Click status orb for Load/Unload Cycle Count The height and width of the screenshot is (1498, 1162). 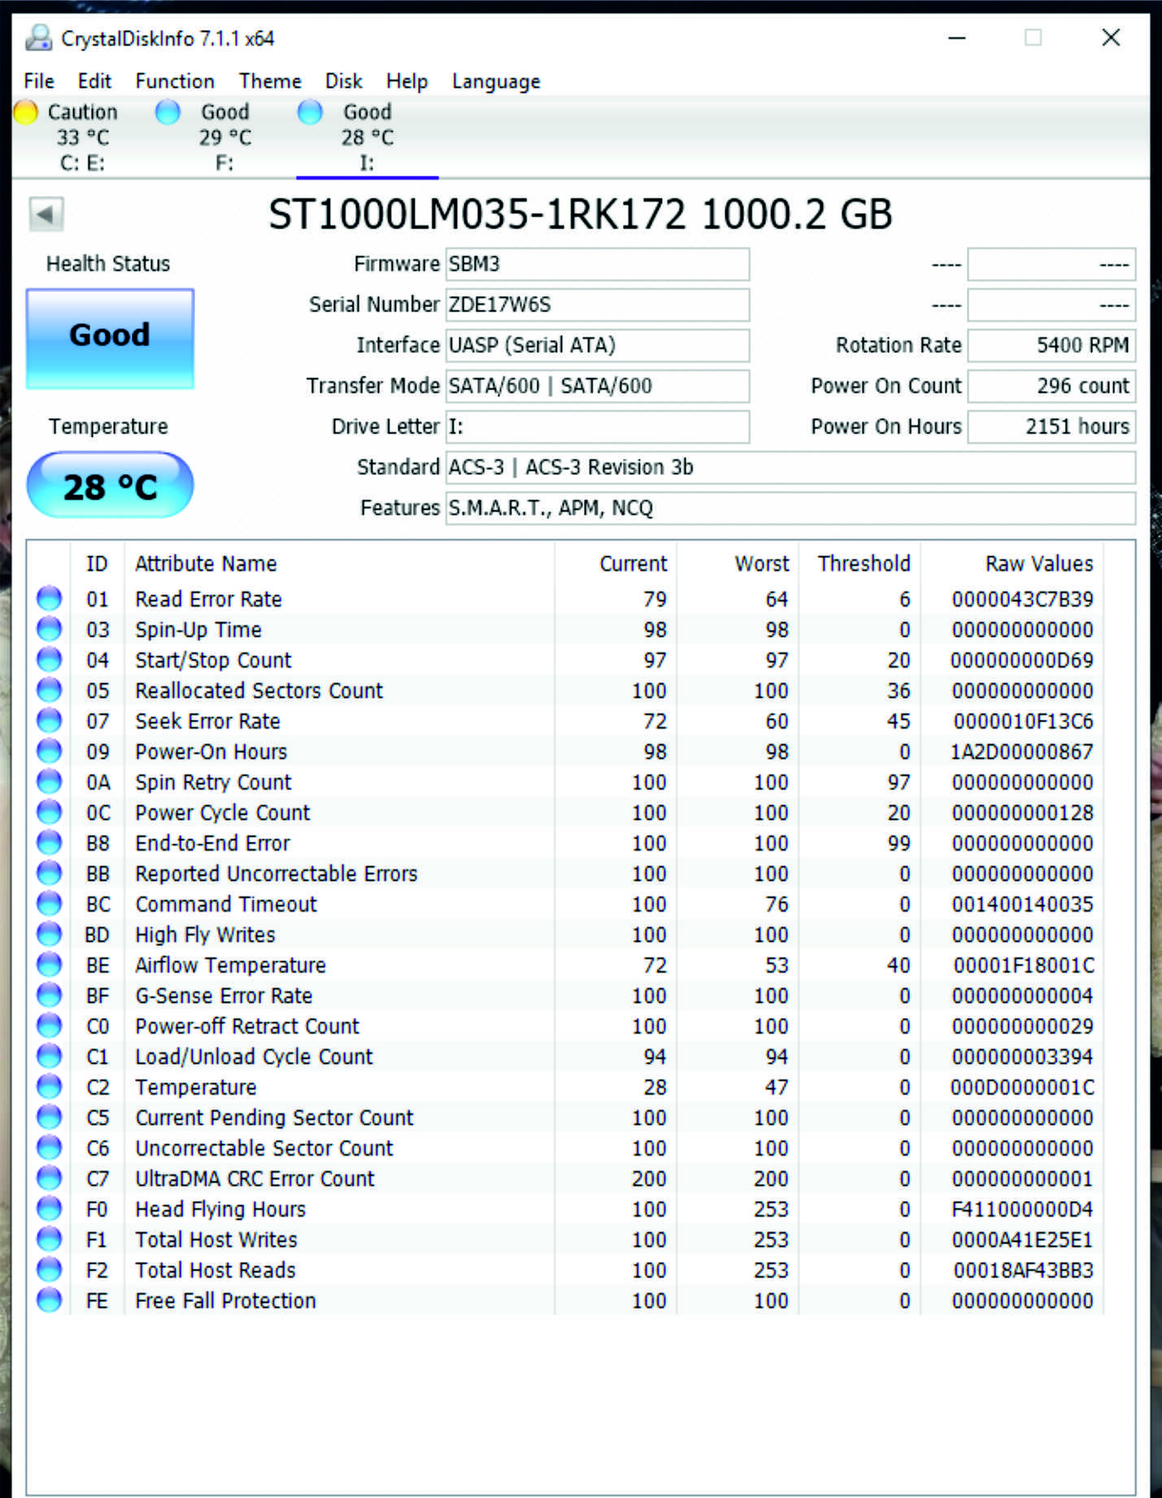click(50, 1056)
